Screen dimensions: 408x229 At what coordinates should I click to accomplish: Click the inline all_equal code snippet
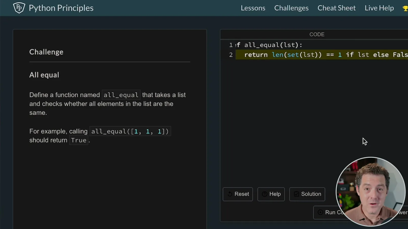point(121,95)
